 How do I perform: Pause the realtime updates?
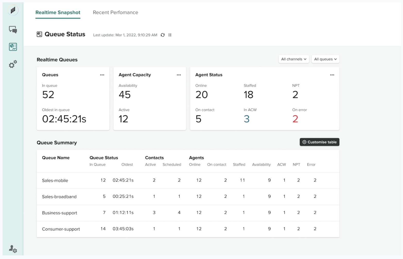point(170,35)
